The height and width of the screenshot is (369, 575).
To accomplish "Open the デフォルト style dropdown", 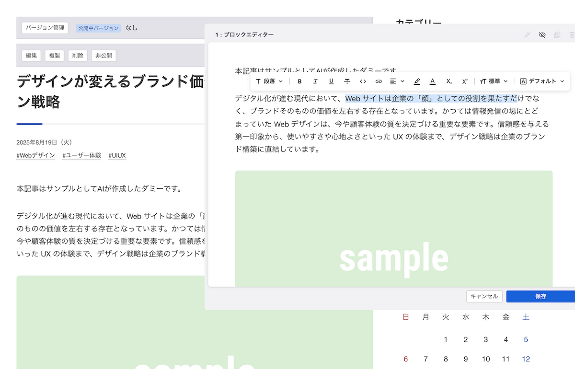I will (x=542, y=81).
